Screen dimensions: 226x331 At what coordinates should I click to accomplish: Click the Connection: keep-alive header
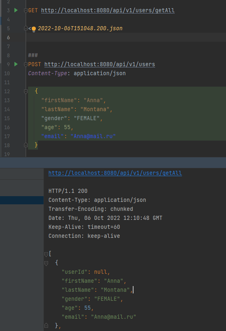point(84,236)
